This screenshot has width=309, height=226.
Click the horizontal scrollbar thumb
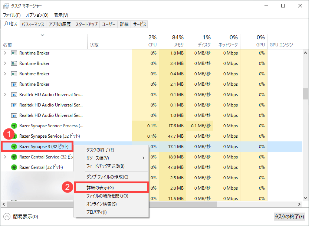point(112,204)
